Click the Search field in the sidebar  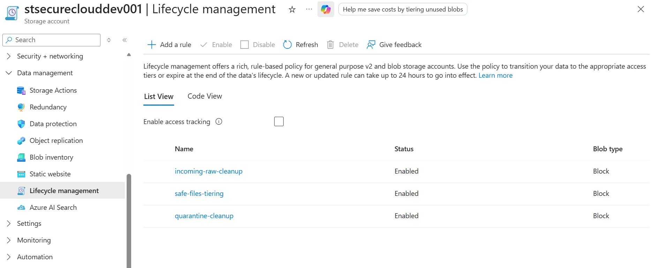point(52,40)
